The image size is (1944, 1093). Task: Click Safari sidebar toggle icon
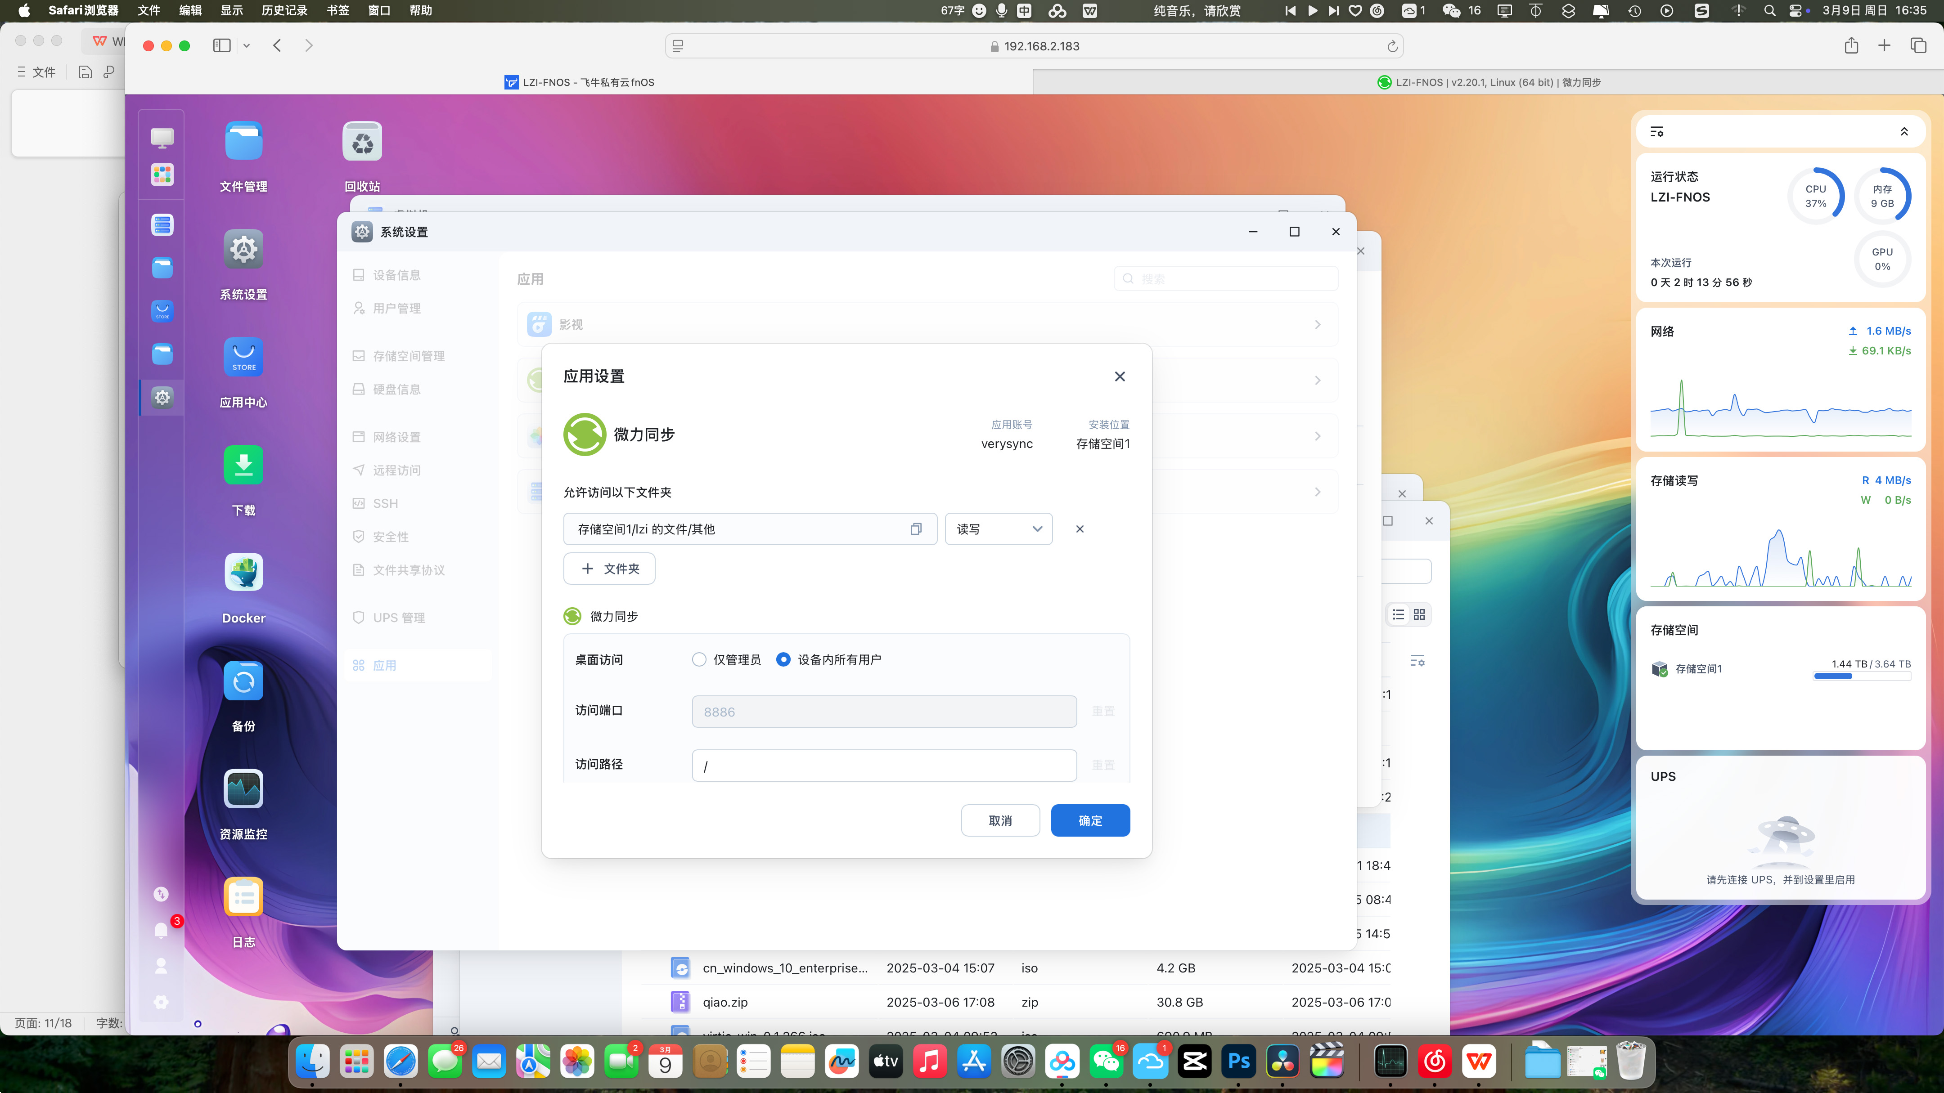click(222, 46)
